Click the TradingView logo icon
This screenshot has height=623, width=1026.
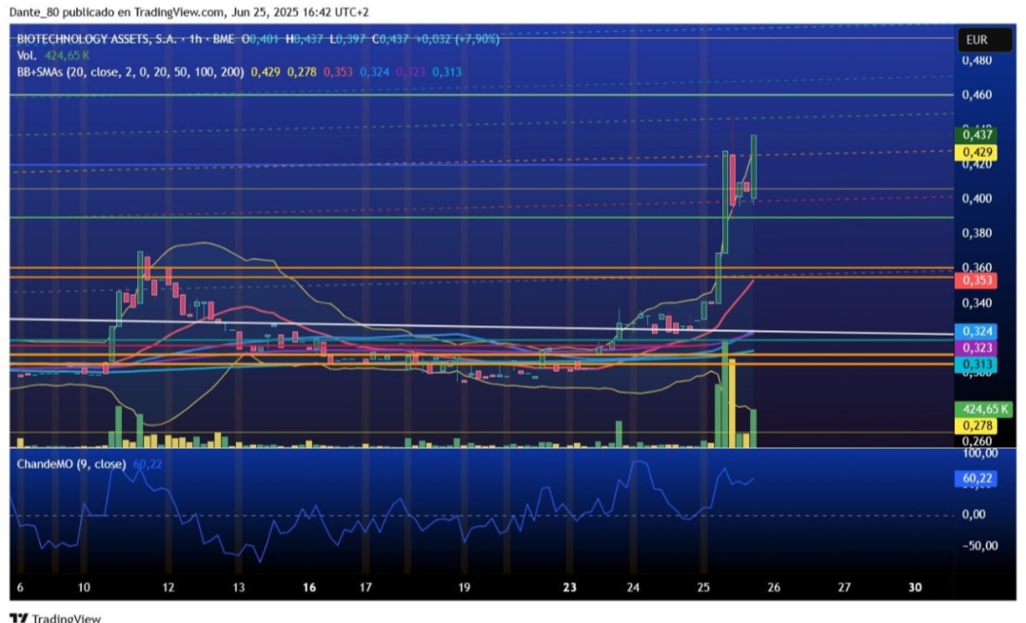point(18,618)
